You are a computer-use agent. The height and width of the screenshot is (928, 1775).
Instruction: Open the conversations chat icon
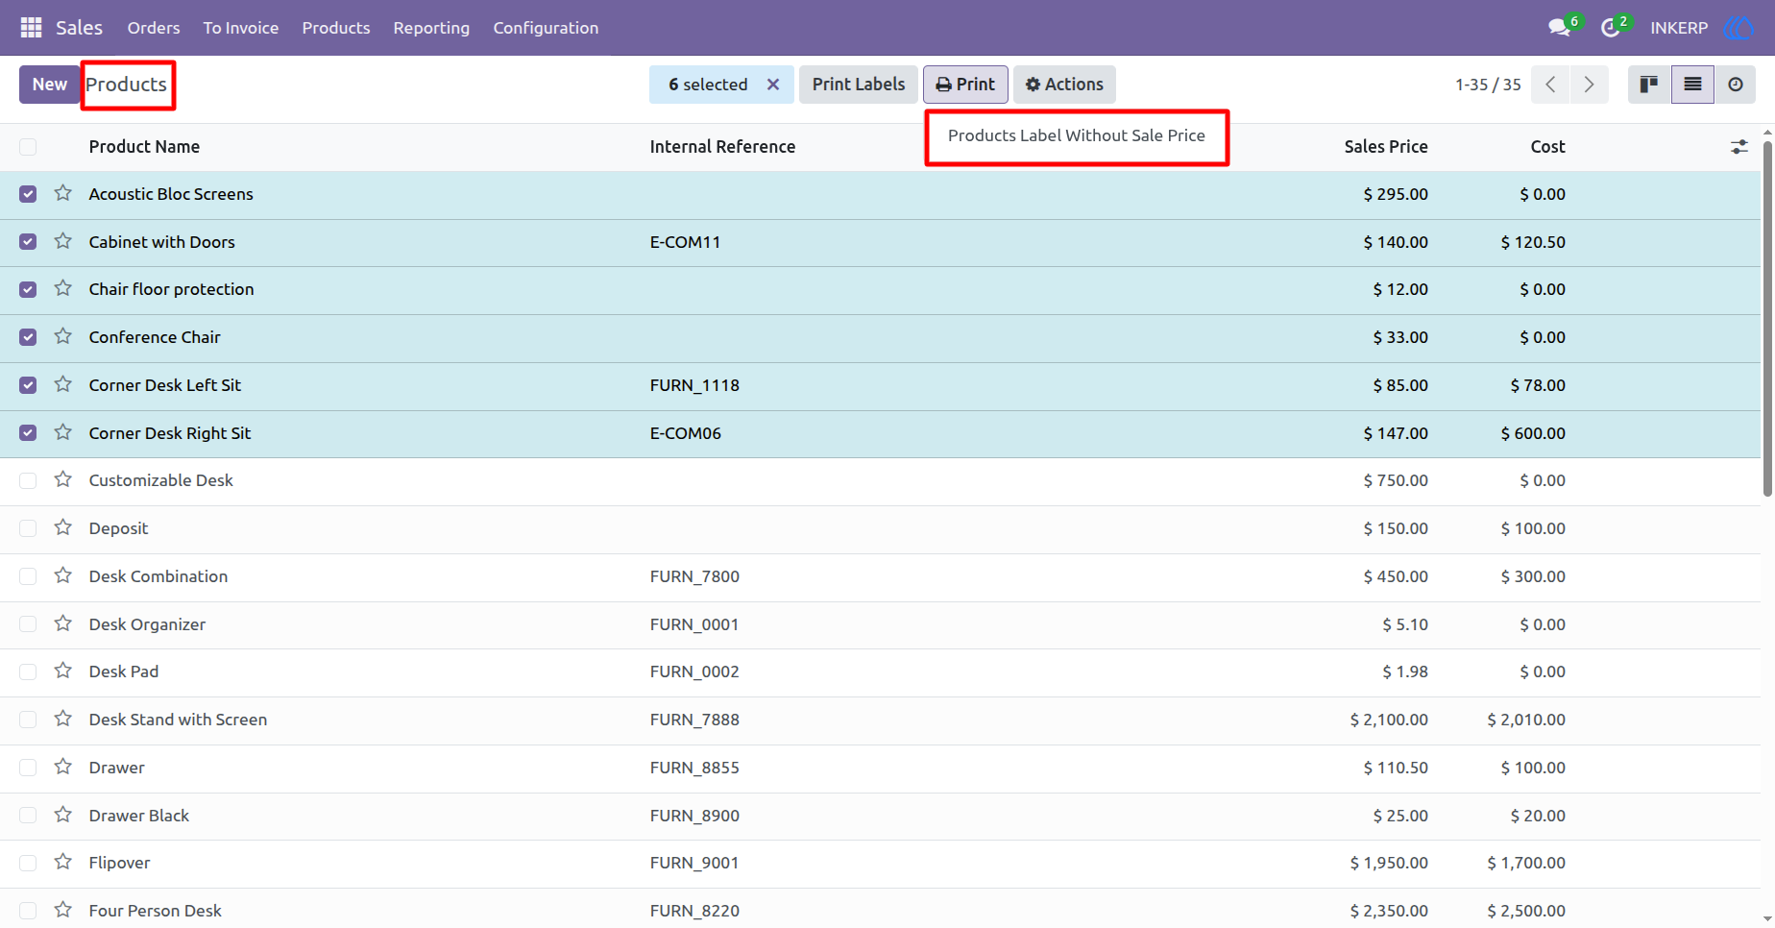[x=1560, y=28]
